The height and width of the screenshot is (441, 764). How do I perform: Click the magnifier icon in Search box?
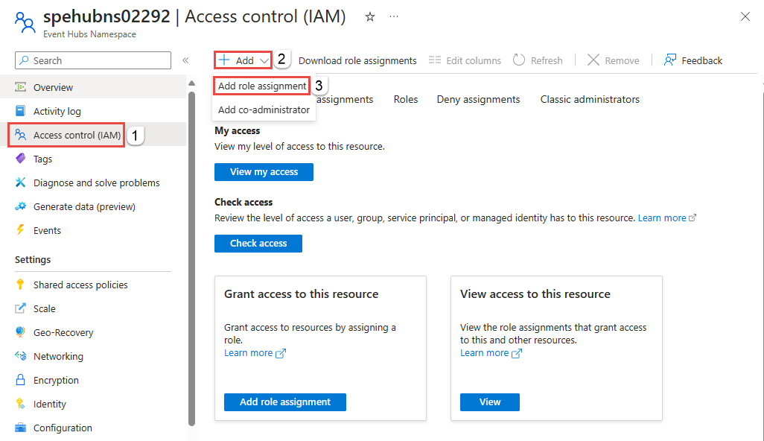(25, 60)
